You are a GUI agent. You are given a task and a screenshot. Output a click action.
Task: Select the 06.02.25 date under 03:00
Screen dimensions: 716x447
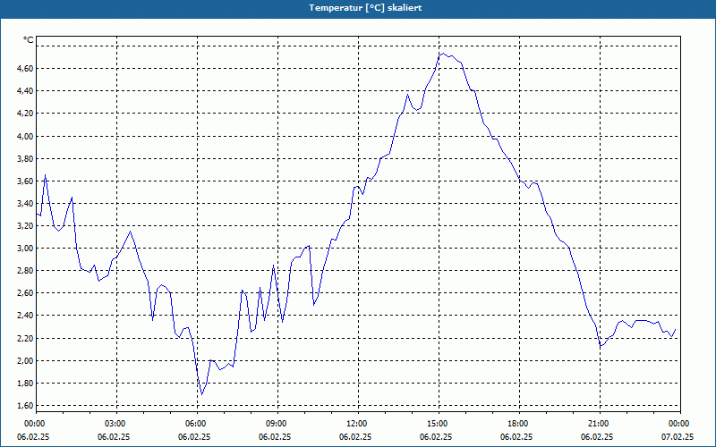coord(114,437)
